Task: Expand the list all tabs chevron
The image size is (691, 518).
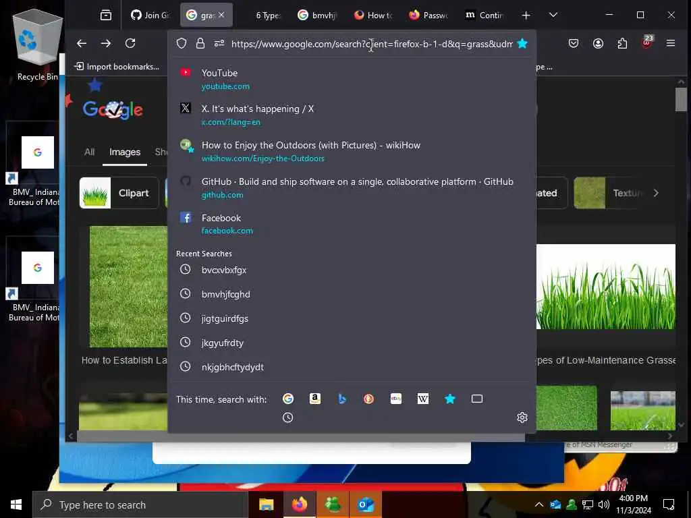Action: point(553,15)
